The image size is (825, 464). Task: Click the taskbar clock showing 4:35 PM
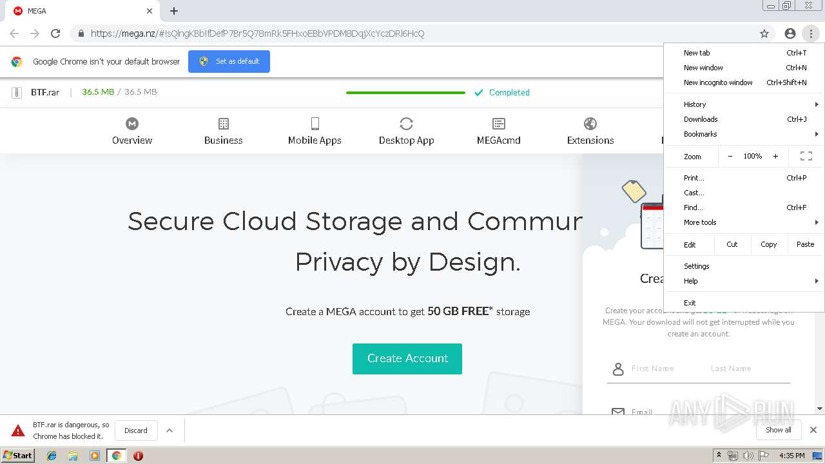[792, 456]
